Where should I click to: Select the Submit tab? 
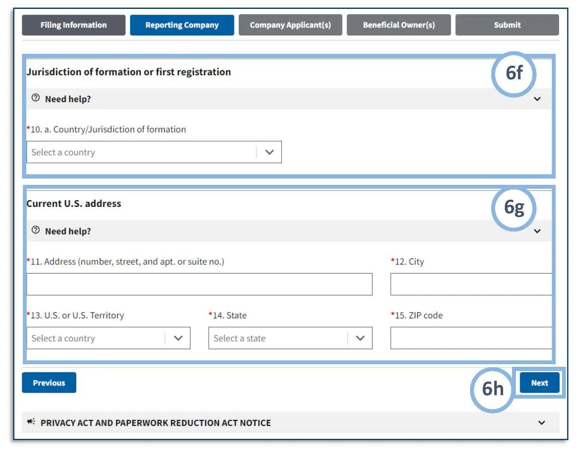pos(507,25)
